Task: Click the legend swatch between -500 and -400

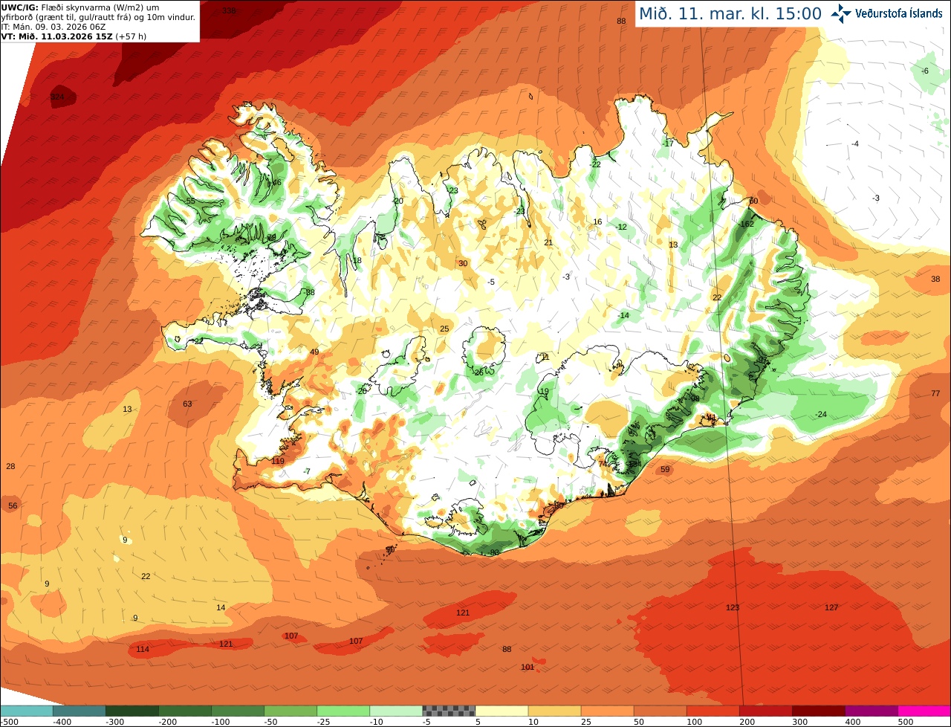Action: click(x=26, y=711)
